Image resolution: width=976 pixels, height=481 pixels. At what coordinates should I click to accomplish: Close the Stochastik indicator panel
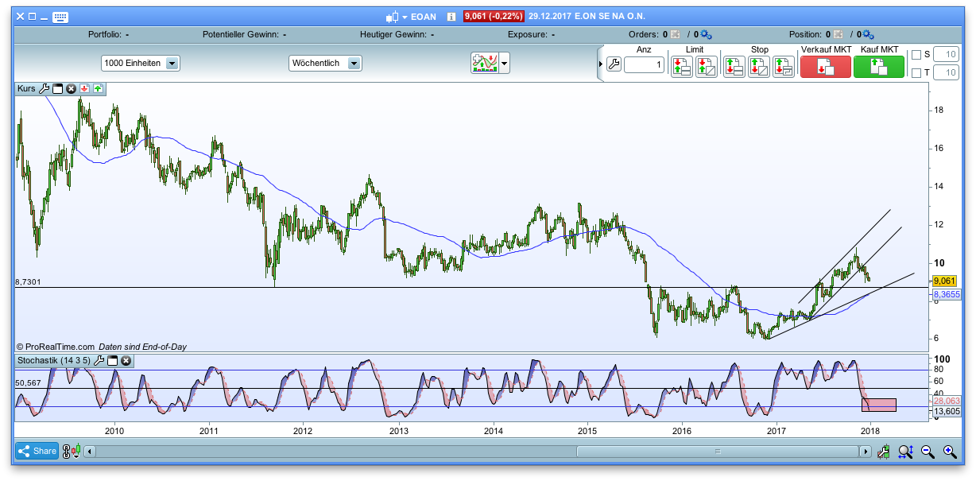126,361
